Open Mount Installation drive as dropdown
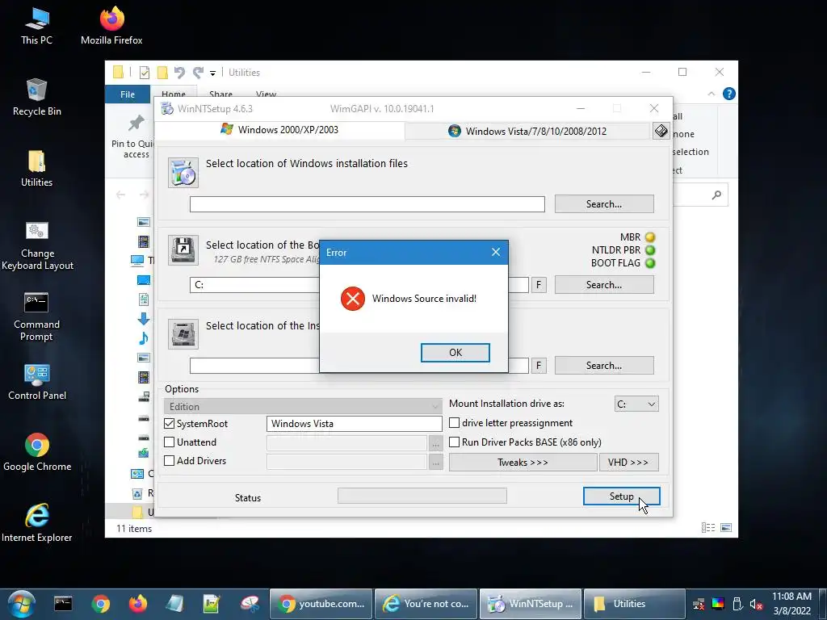Screen dimensions: 827x620 pyautogui.click(x=636, y=404)
